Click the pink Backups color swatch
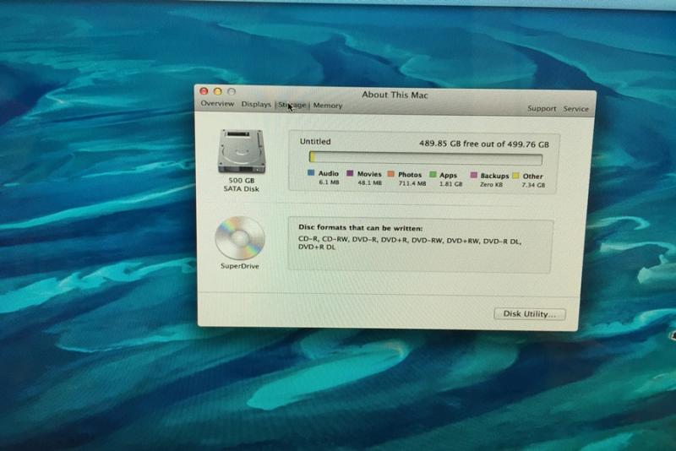Screen dimensions: 676x451 tap(473, 176)
